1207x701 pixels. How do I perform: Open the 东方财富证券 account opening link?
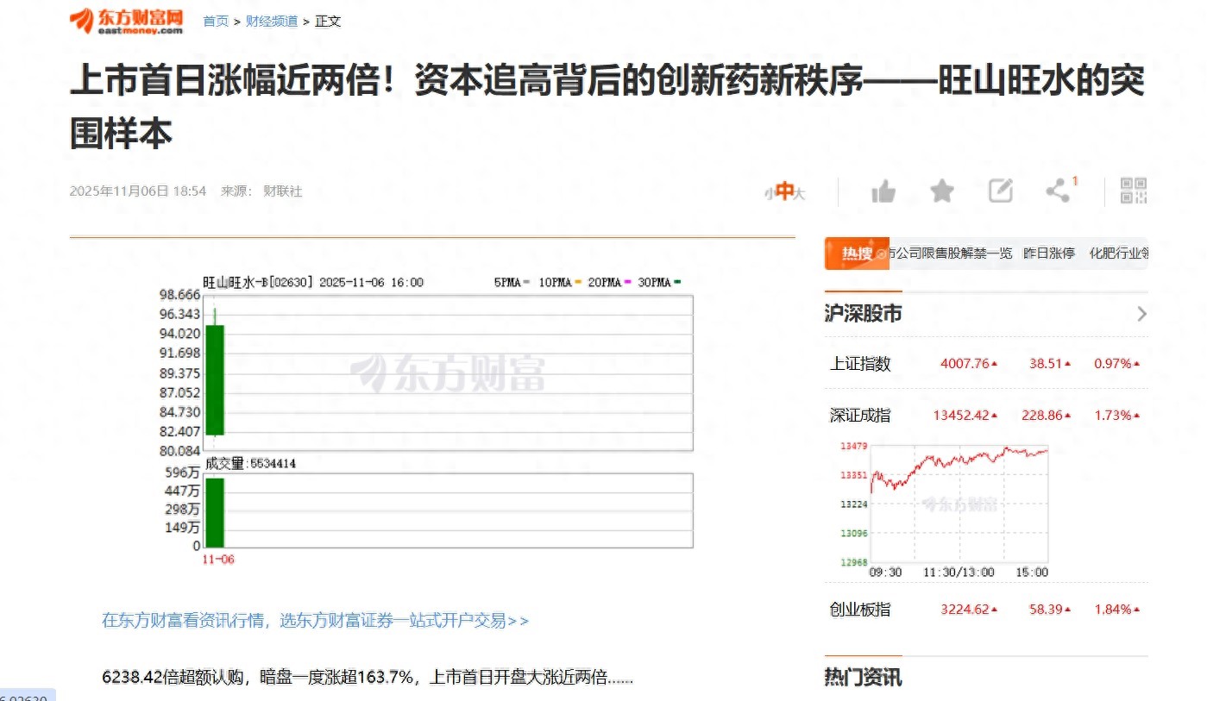click(x=316, y=620)
